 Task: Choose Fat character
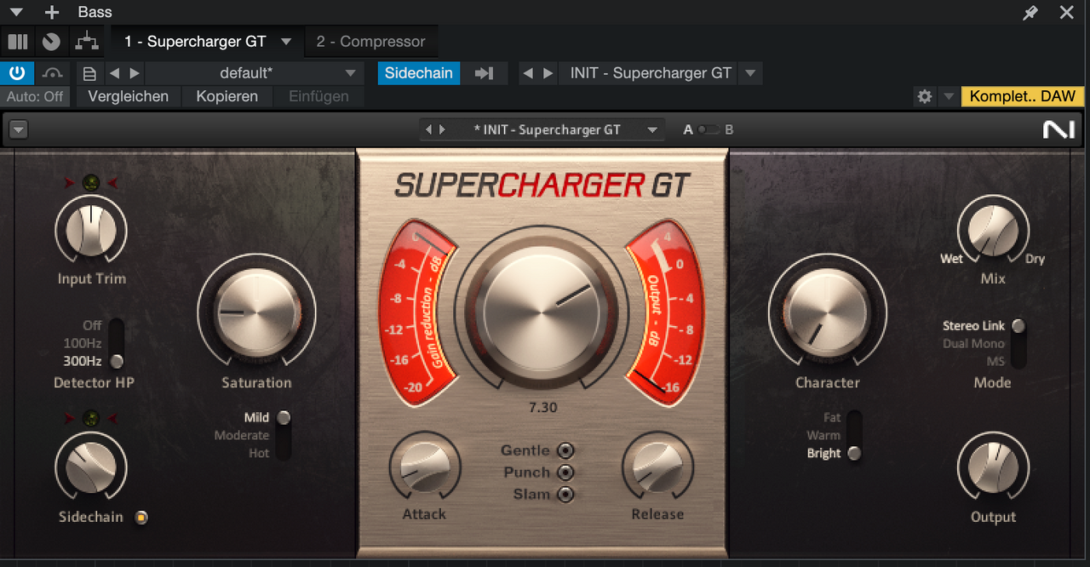(832, 417)
